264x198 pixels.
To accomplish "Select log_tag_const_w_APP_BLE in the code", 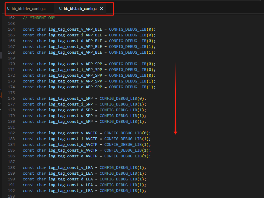I will pyautogui.click(x=75, y=47).
